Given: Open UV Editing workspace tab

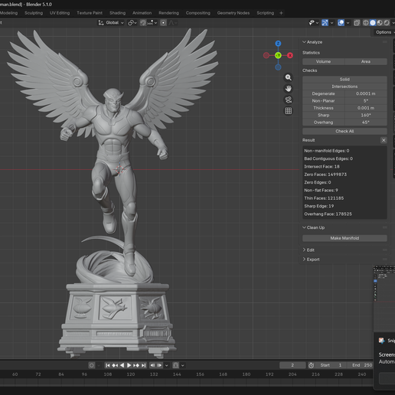Looking at the screenshot, I should click(60, 13).
